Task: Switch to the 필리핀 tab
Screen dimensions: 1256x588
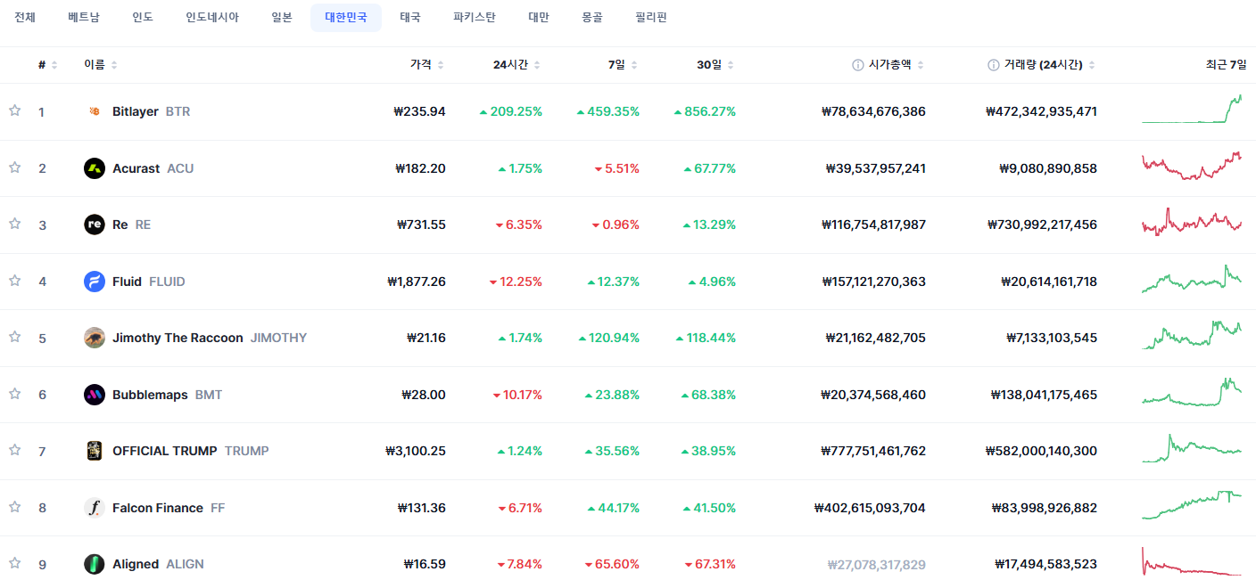Action: click(651, 17)
